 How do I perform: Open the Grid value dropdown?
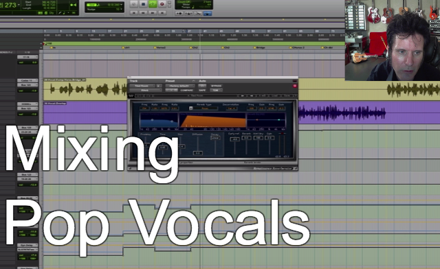pos(121,5)
